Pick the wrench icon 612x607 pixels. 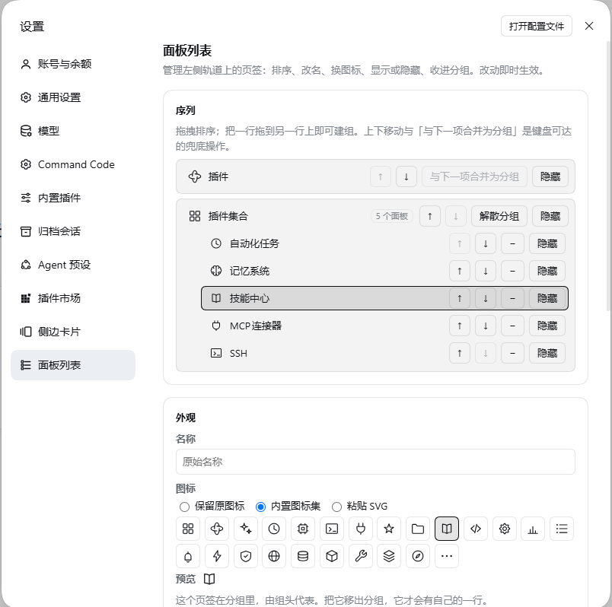pos(361,556)
